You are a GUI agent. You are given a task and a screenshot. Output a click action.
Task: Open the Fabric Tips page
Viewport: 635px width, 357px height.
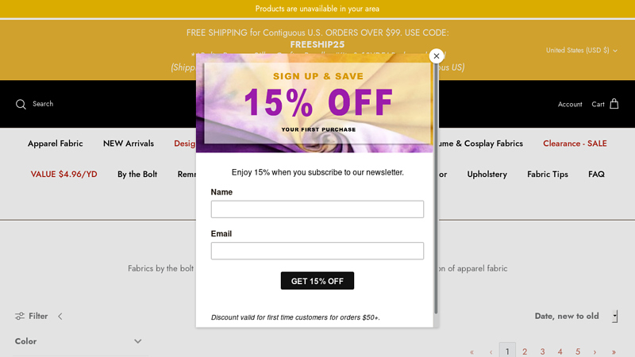click(x=548, y=174)
